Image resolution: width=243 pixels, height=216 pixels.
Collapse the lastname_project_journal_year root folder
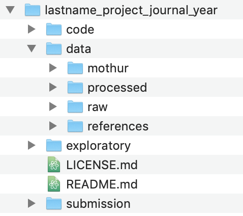pos(10,10)
